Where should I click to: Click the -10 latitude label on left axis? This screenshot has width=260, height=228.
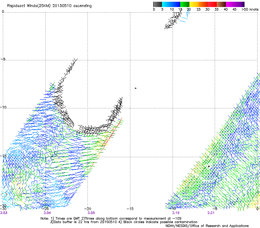point(3,107)
